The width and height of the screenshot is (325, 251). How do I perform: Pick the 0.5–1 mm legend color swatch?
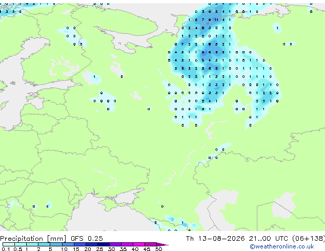21,244
